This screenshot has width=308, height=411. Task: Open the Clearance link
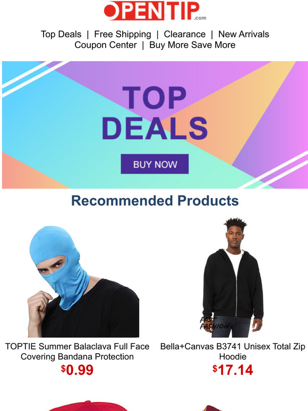(185, 35)
